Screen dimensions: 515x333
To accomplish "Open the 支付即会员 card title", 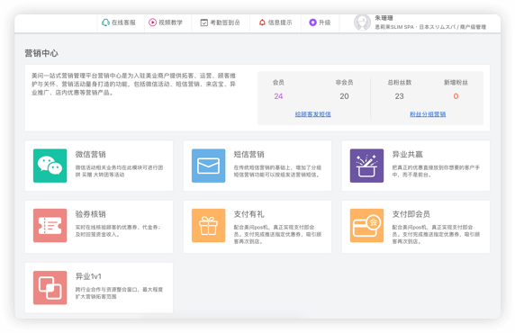I will 411,214.
